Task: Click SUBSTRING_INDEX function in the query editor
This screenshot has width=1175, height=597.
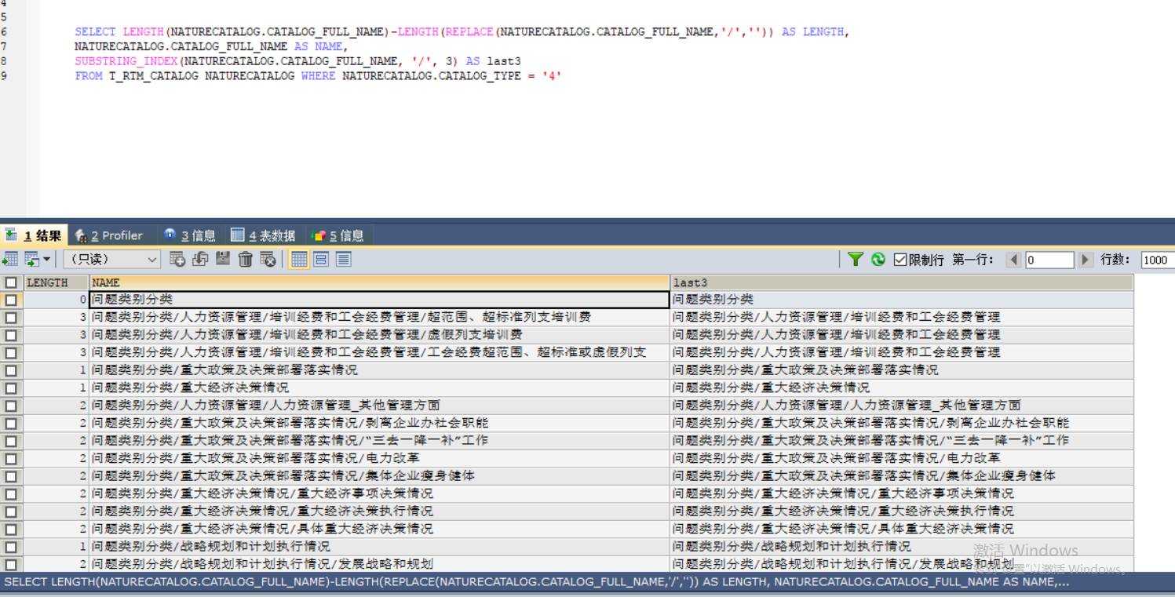Action: click(126, 61)
